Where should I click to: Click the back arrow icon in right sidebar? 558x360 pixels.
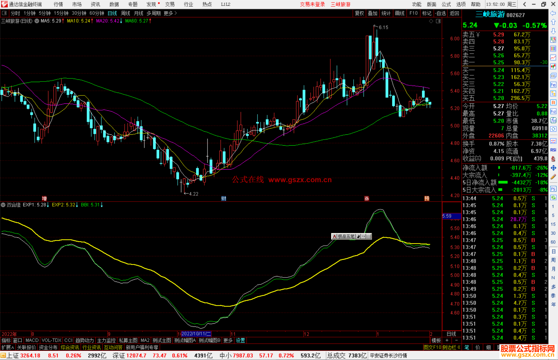click(x=553, y=13)
